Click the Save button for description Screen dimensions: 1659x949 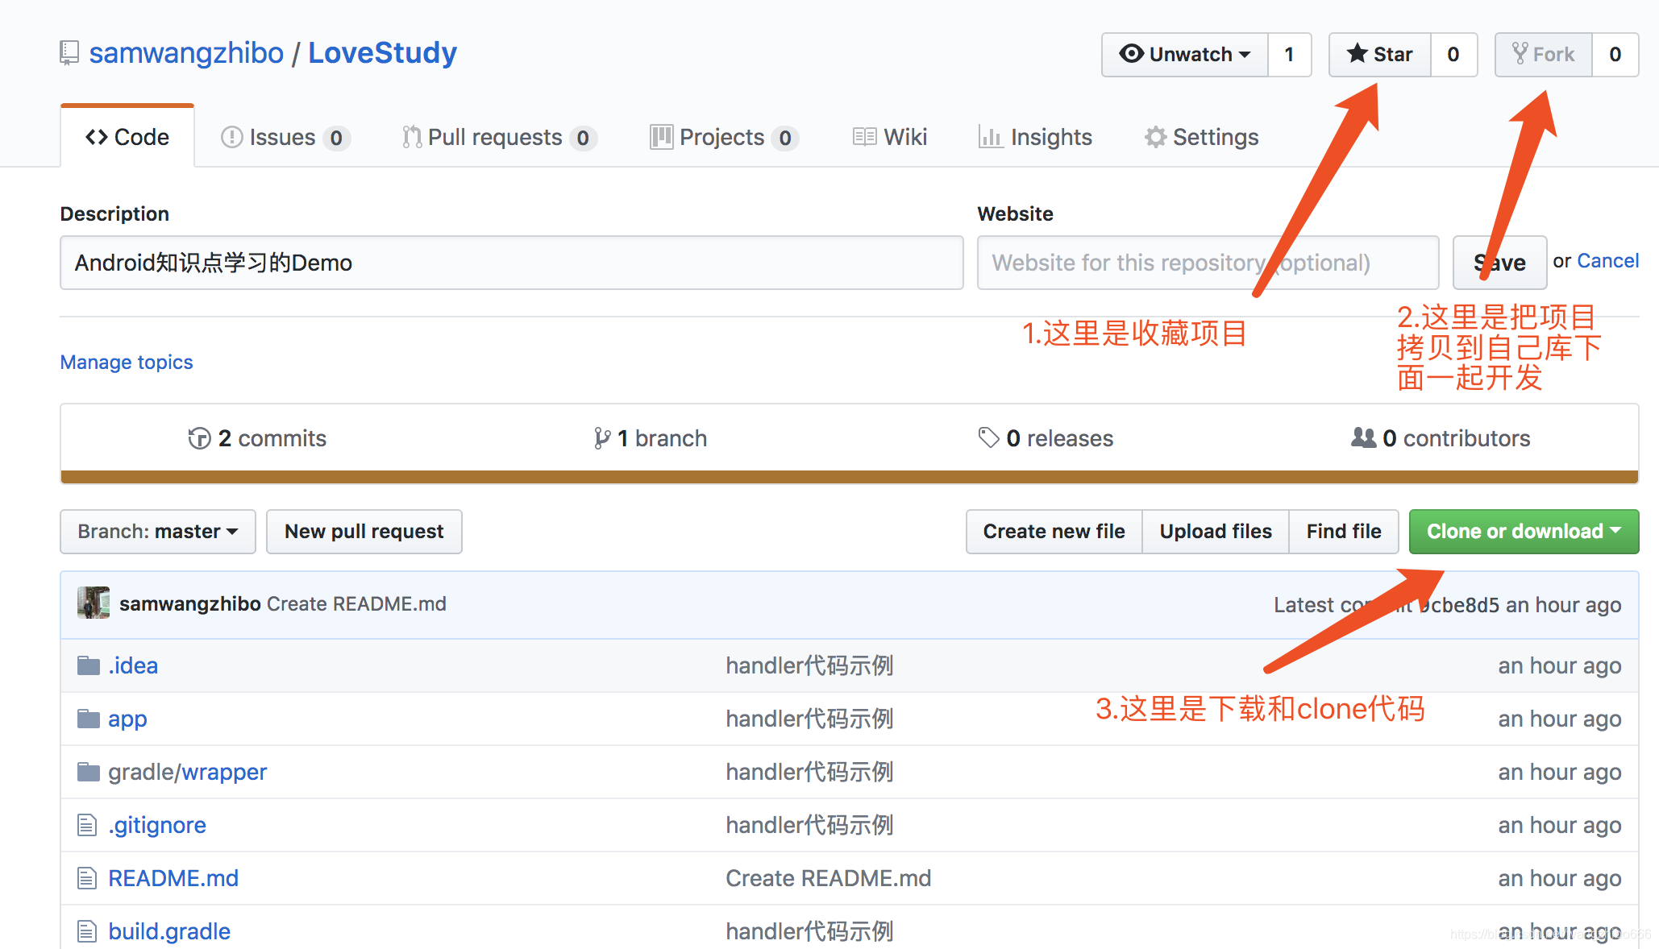coord(1499,263)
